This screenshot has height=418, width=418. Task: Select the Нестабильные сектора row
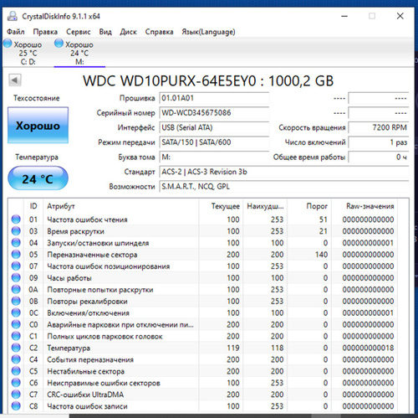[x=203, y=371]
